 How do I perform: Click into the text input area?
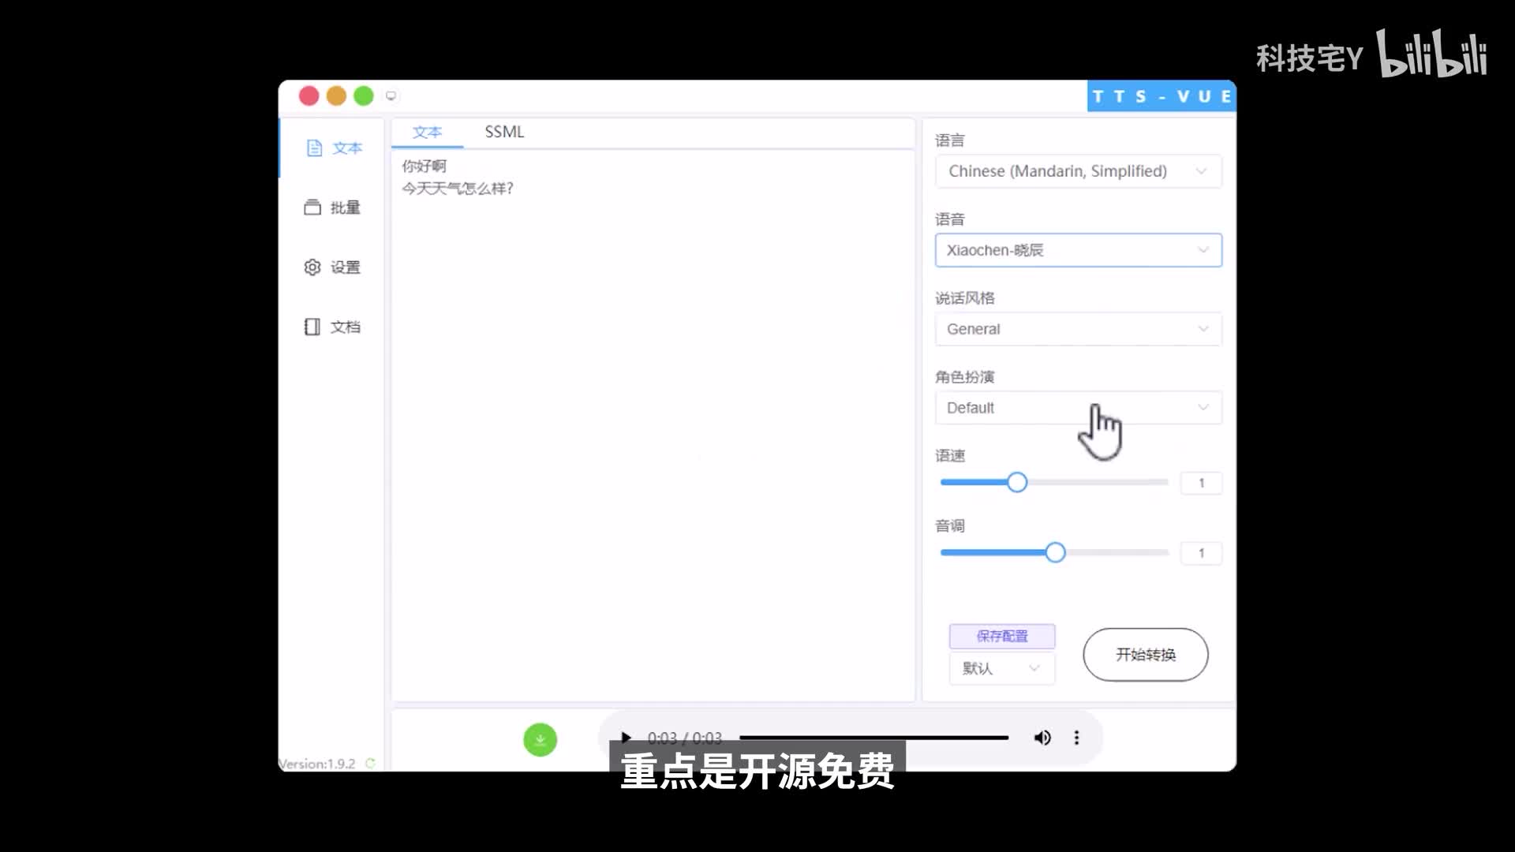[653, 426]
